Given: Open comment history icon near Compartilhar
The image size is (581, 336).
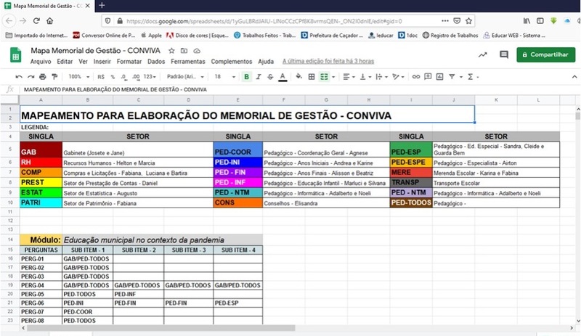Looking at the screenshot, I should pos(503,54).
